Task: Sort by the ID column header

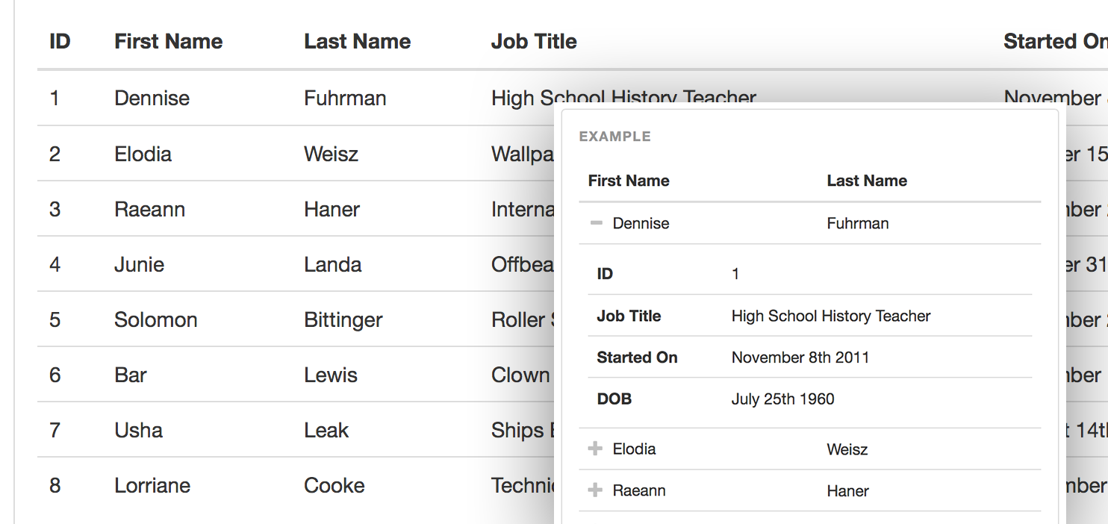Action: (x=60, y=42)
